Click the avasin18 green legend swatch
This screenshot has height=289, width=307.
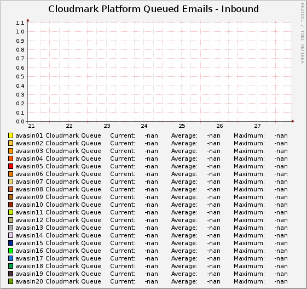point(10,266)
